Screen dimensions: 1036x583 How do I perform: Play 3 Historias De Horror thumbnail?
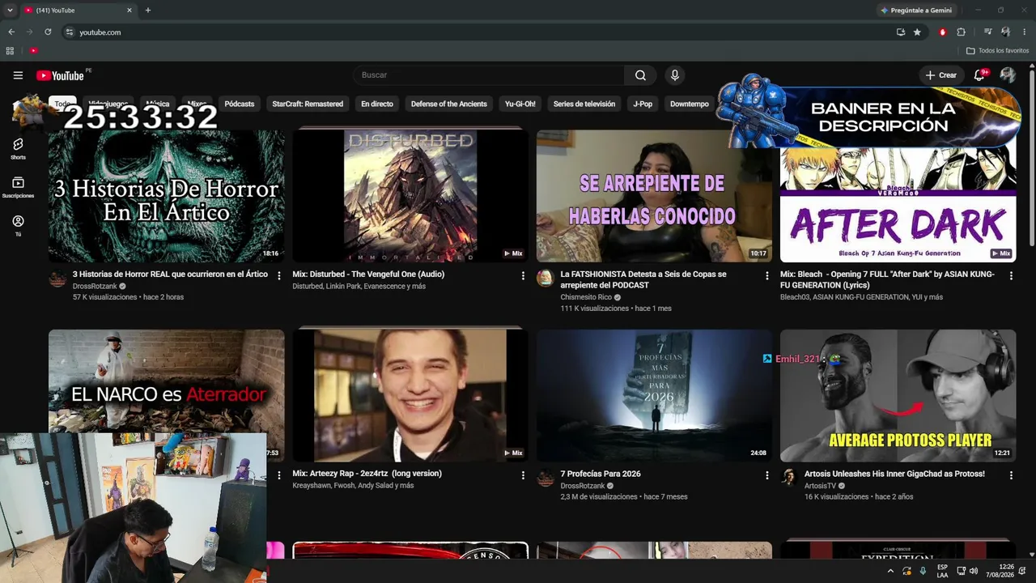pos(166,195)
